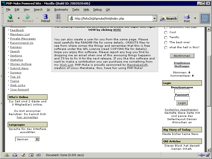Click the Print toolbar icon
212x159 pixels.
[187, 17]
